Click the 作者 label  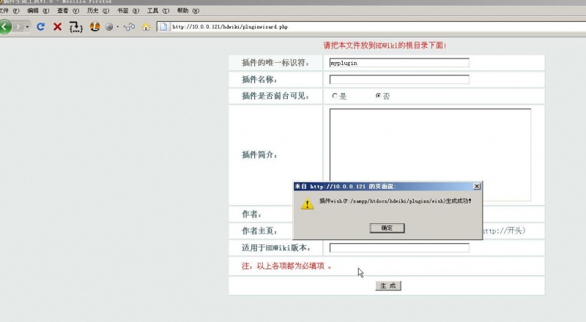[251, 214]
